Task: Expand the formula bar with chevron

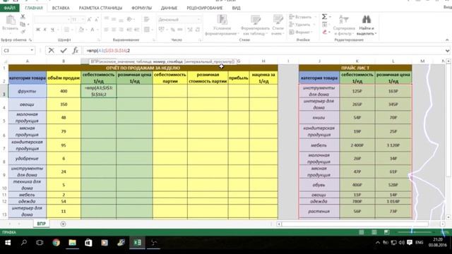Action: tap(447, 51)
